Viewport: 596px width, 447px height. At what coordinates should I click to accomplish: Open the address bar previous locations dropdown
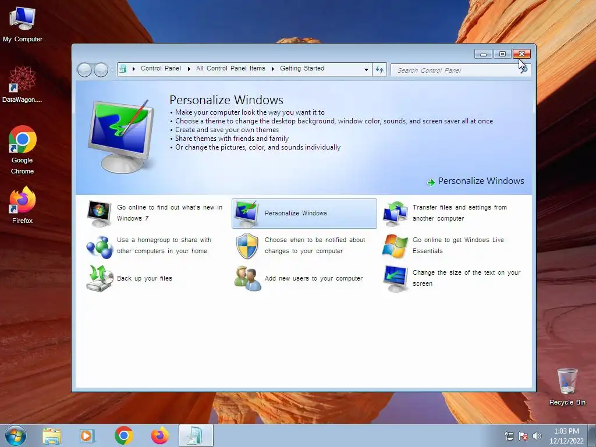[366, 70]
